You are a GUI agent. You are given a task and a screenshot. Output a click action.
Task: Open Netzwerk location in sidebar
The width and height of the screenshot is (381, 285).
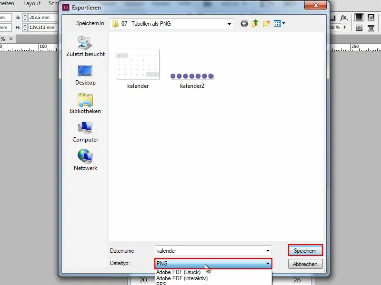pos(85,161)
